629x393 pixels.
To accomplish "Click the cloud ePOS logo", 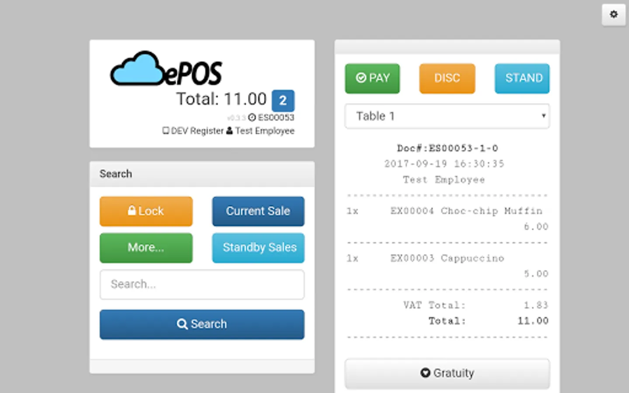I will (x=166, y=69).
